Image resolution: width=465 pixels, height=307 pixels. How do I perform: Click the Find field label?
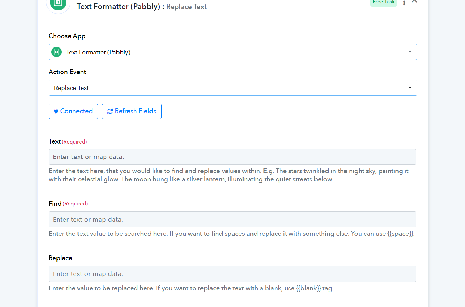pos(55,204)
